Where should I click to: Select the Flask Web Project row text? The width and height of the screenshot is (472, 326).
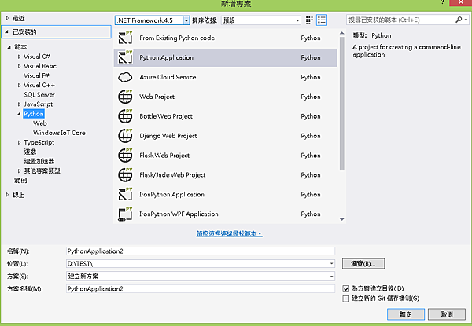click(164, 156)
